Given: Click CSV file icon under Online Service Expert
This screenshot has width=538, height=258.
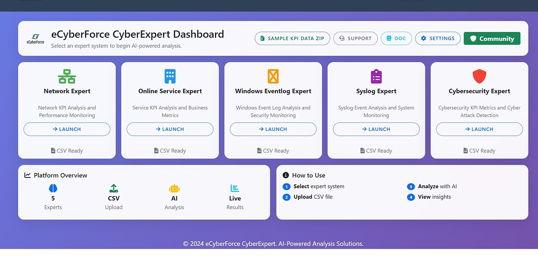Looking at the screenshot, I should (x=156, y=151).
